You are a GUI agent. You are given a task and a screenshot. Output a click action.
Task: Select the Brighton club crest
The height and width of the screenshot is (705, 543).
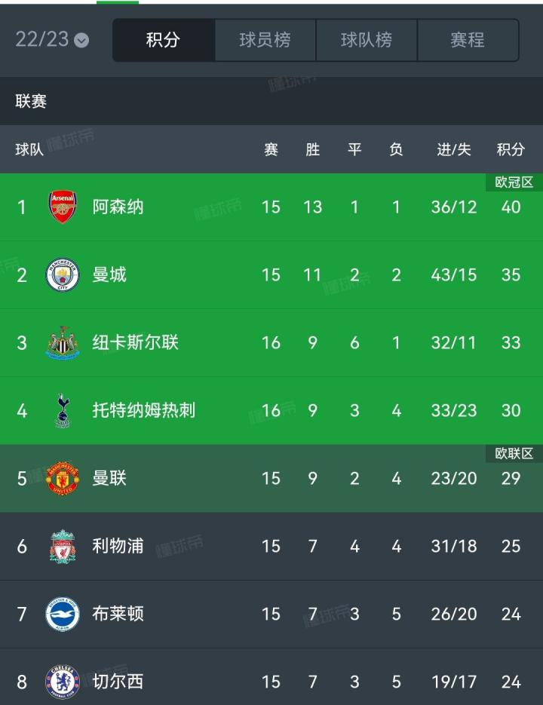click(63, 615)
